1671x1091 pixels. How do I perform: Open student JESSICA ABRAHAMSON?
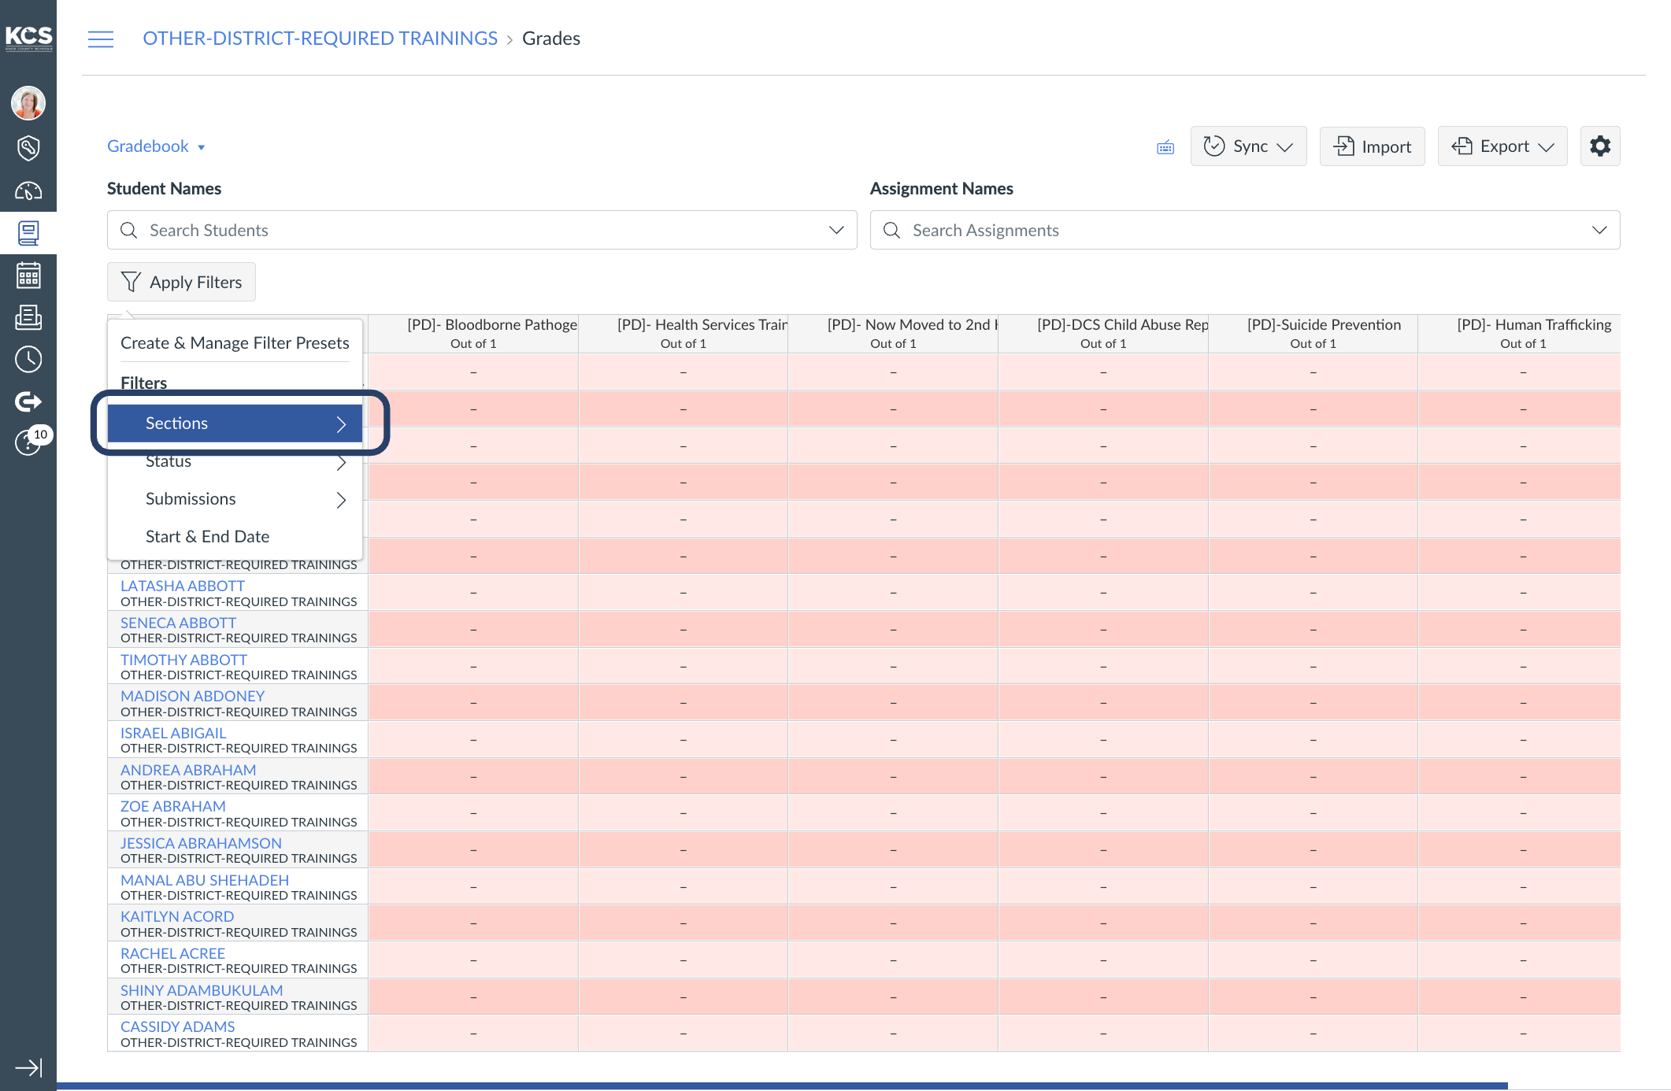[201, 843]
